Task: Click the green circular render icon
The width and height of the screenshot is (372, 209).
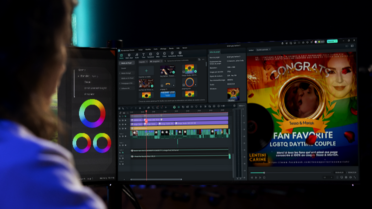Action: click(x=174, y=107)
